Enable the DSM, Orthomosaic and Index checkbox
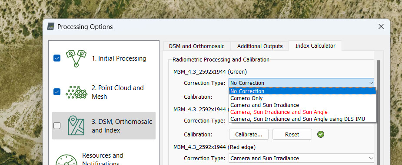This screenshot has width=402, height=165. (57, 126)
